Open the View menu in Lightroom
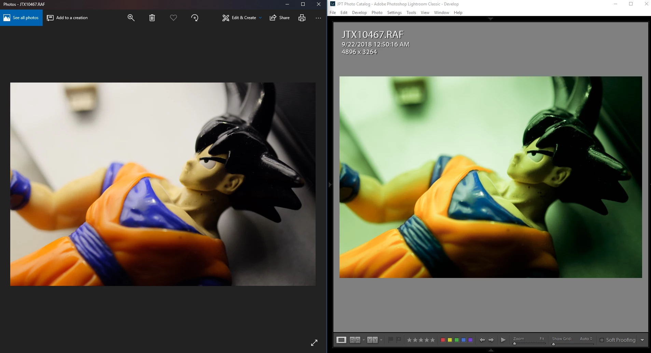 [425, 13]
